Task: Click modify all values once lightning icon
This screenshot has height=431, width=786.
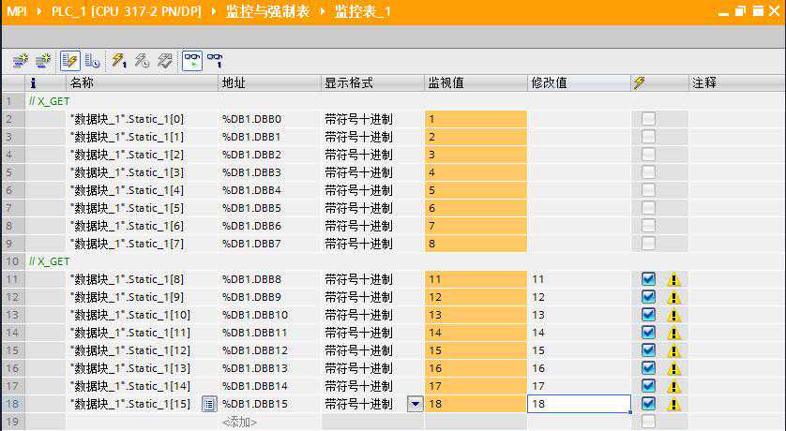Action: click(119, 60)
